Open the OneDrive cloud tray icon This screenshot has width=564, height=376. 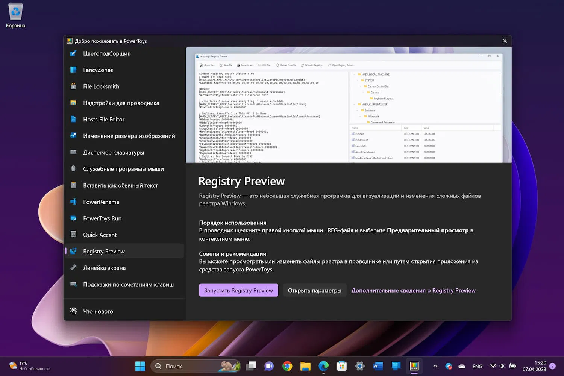click(x=462, y=366)
